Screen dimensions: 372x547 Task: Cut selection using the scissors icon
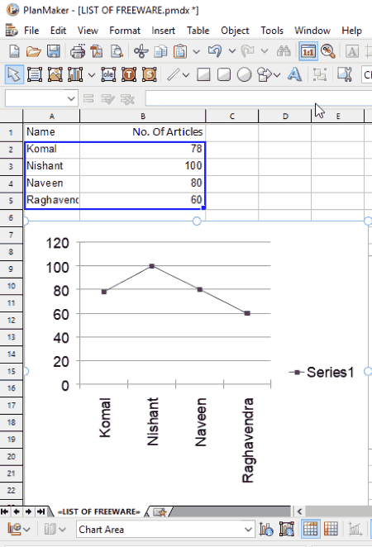141,51
